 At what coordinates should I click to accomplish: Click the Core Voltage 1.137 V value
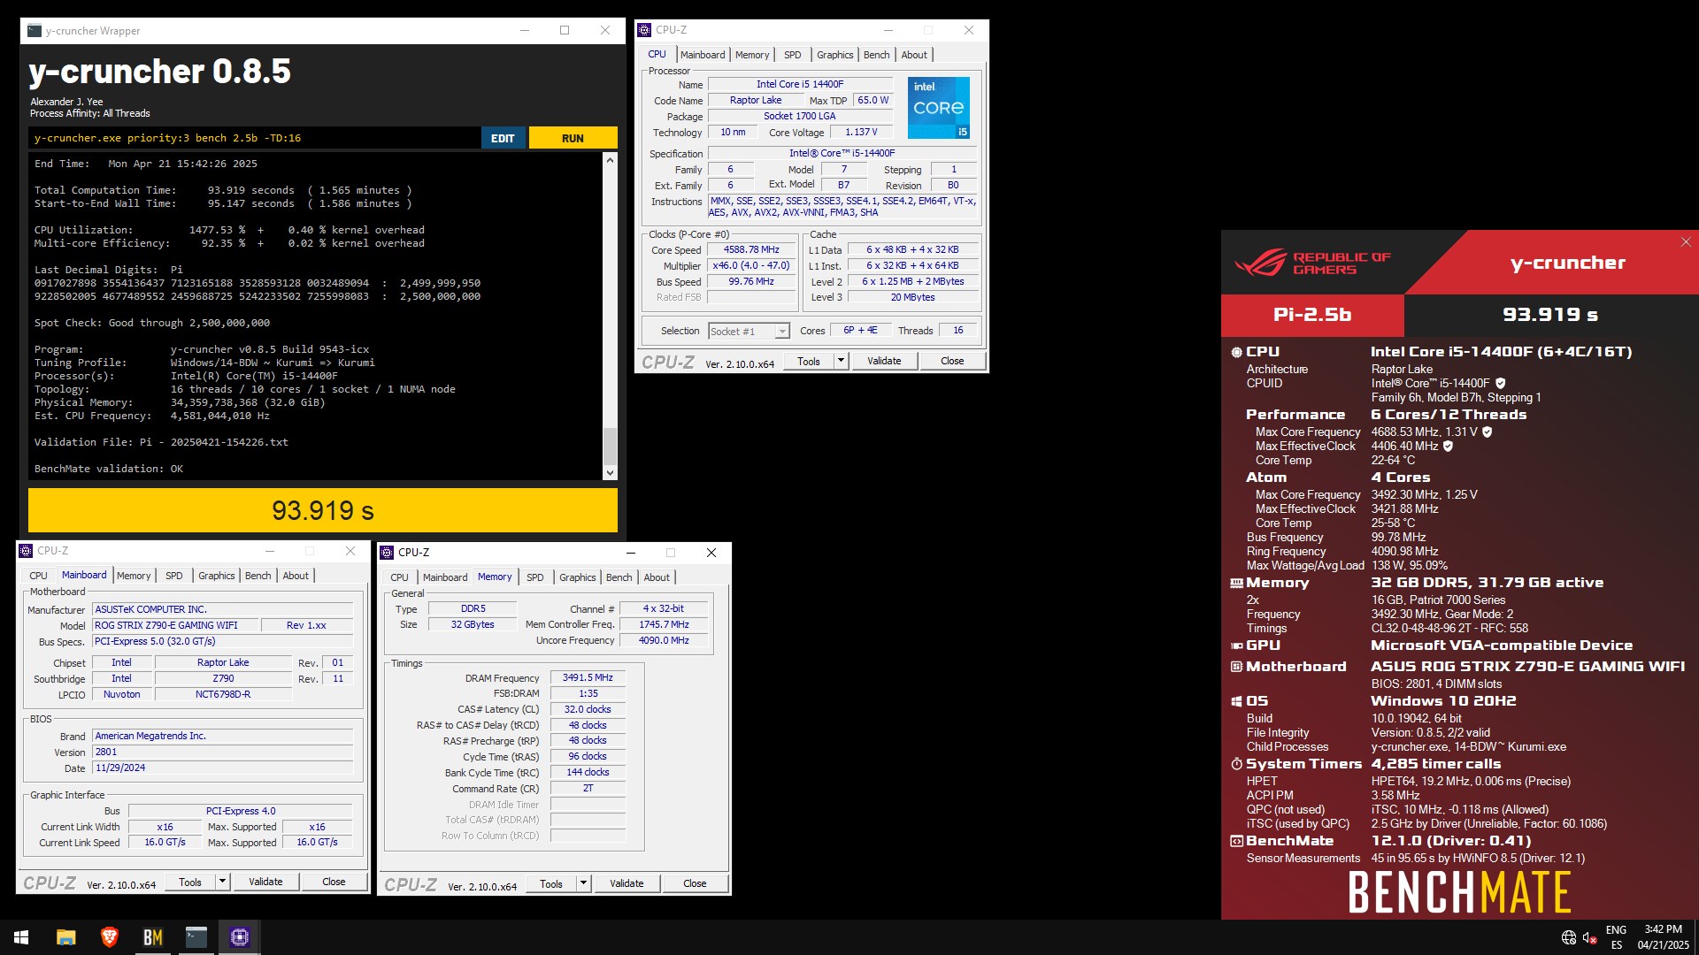pyautogui.click(x=861, y=133)
